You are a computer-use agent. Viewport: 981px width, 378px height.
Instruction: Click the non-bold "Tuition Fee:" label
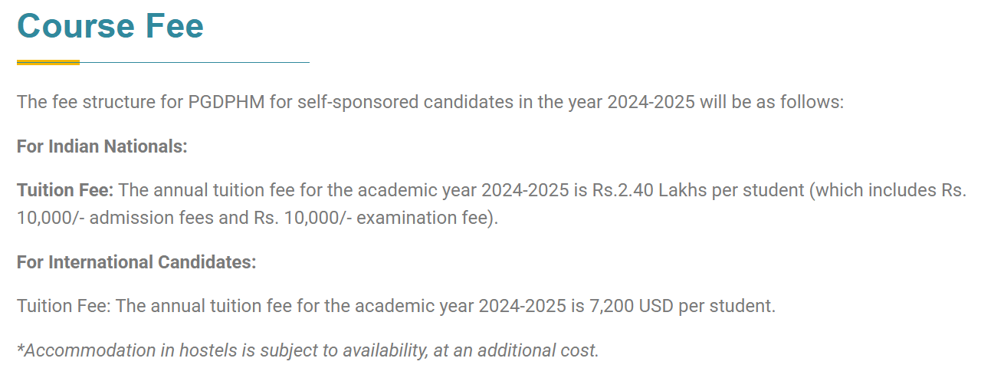click(64, 306)
